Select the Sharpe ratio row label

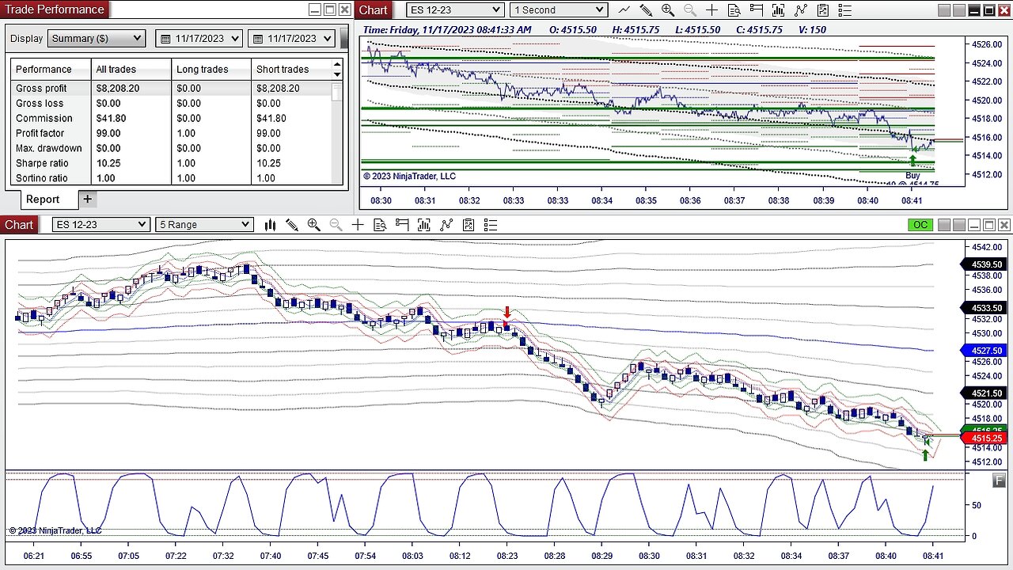[42, 164]
